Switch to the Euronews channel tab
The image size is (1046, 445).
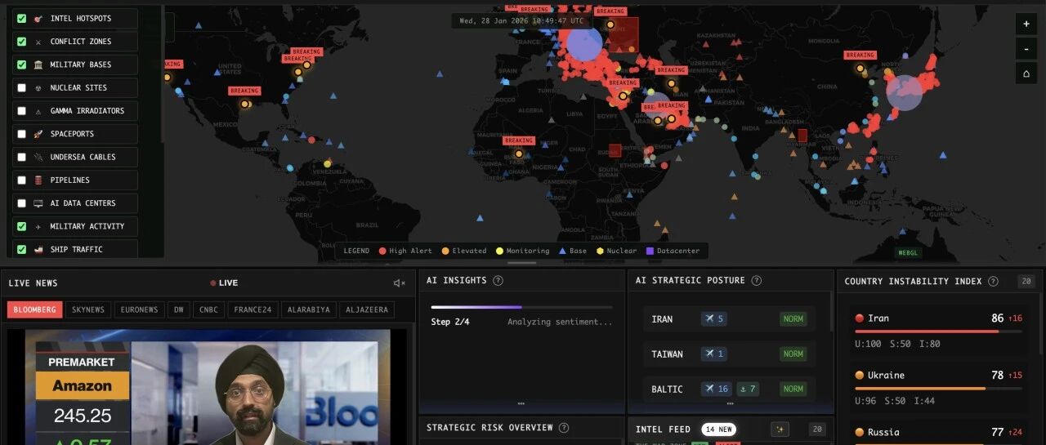(139, 310)
